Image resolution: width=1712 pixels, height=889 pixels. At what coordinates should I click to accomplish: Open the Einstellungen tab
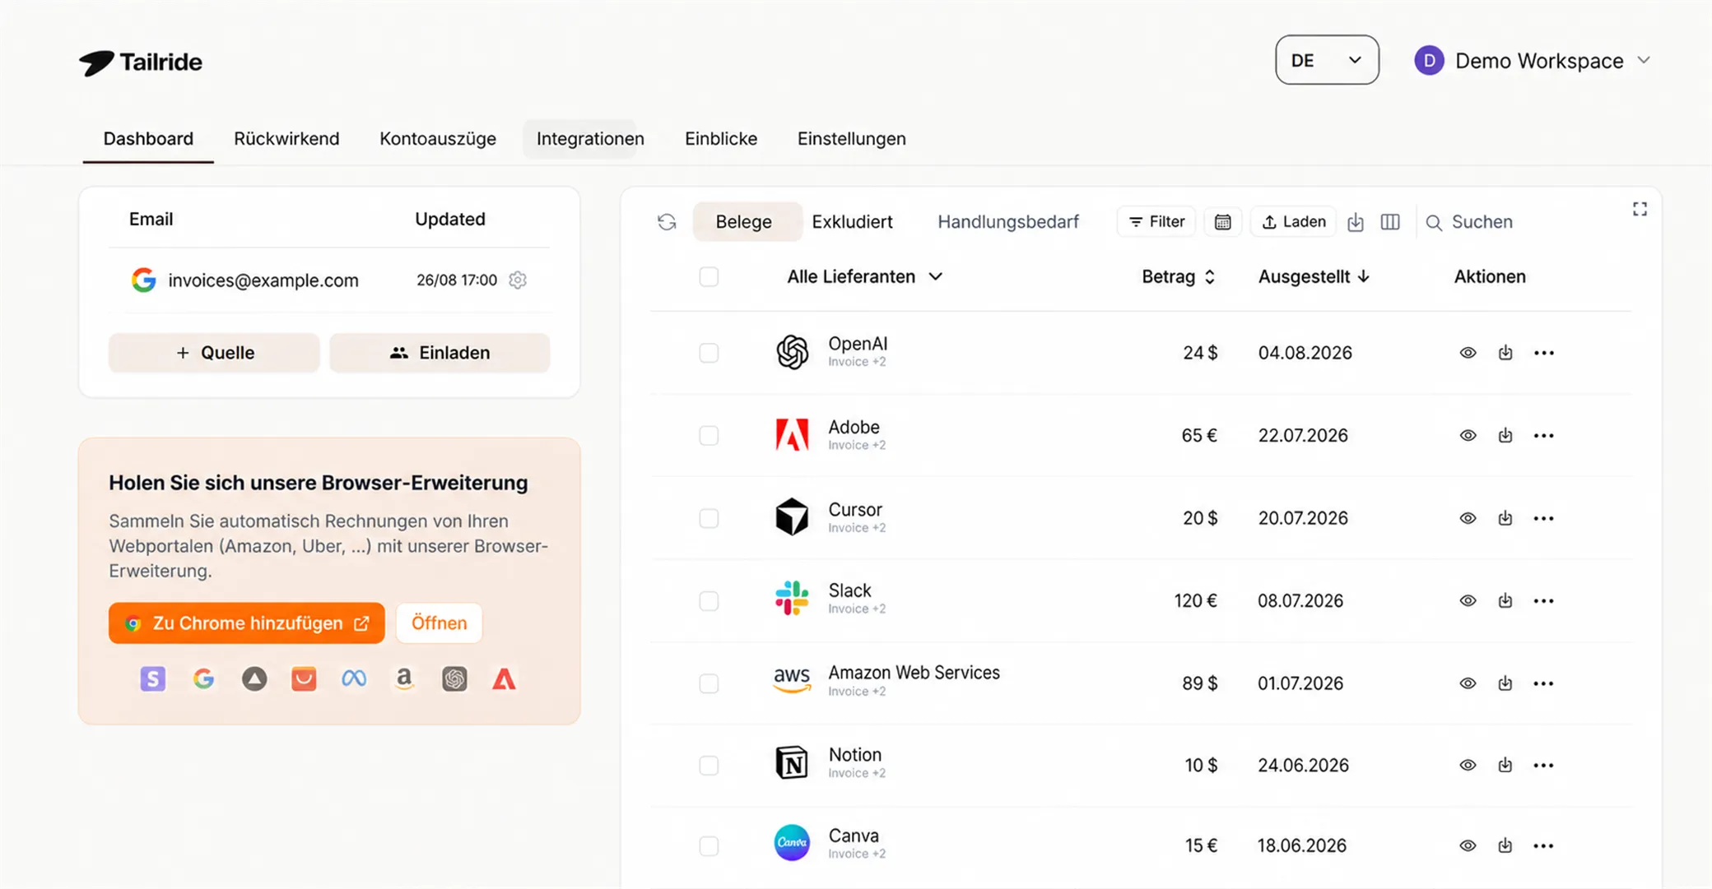(852, 139)
